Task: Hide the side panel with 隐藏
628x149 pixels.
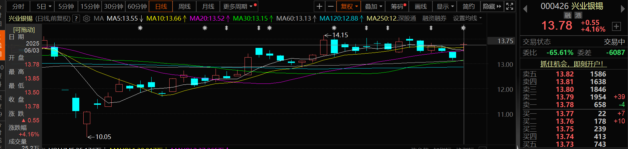Action: [x=492, y=6]
